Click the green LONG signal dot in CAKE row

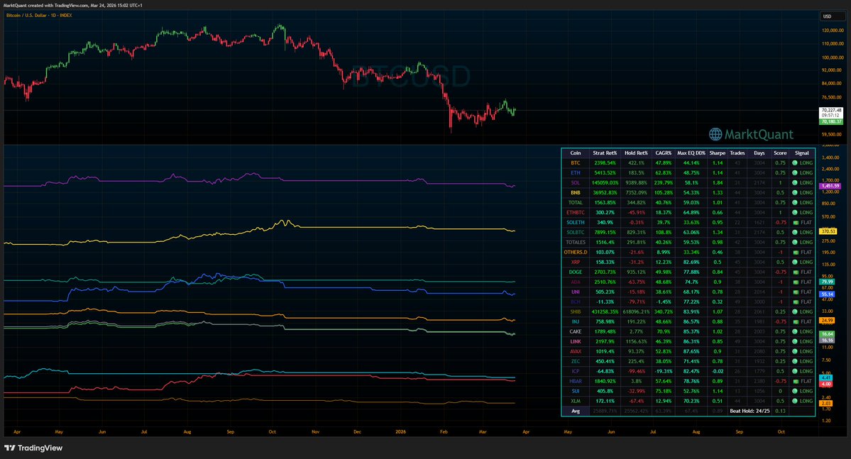794,331
